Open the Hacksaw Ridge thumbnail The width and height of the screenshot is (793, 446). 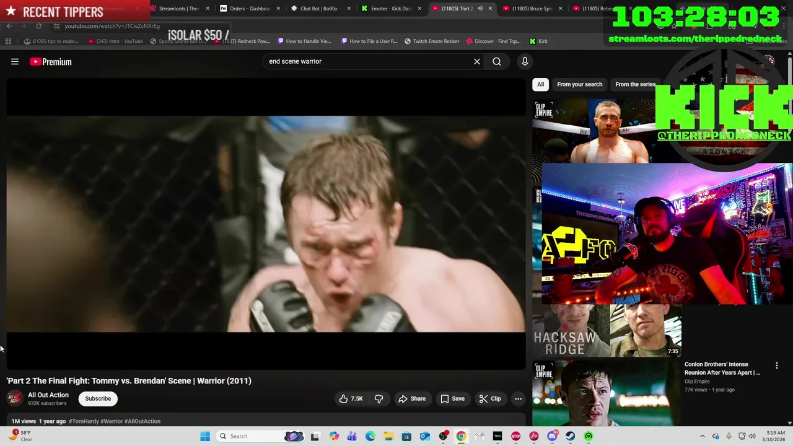[x=607, y=330]
